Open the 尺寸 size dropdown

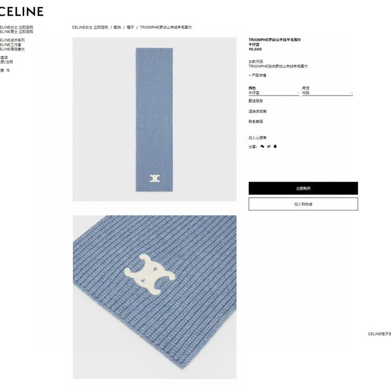point(327,93)
